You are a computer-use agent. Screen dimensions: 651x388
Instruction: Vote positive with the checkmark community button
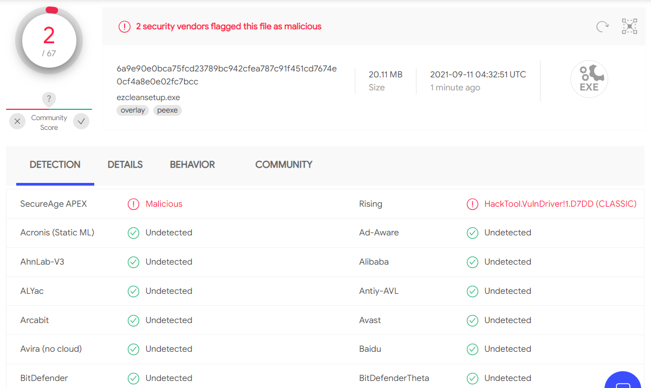point(81,121)
